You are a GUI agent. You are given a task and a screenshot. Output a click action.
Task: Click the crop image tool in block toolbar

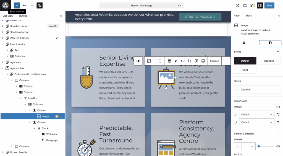190,61
